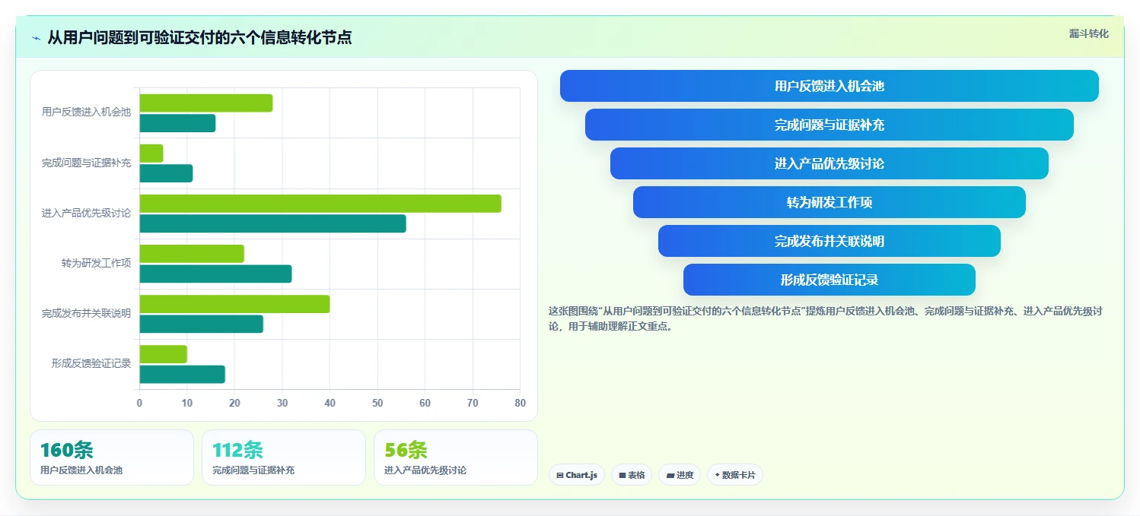
Task: Click the 70 tick on the chart x-axis
Action: 473,404
